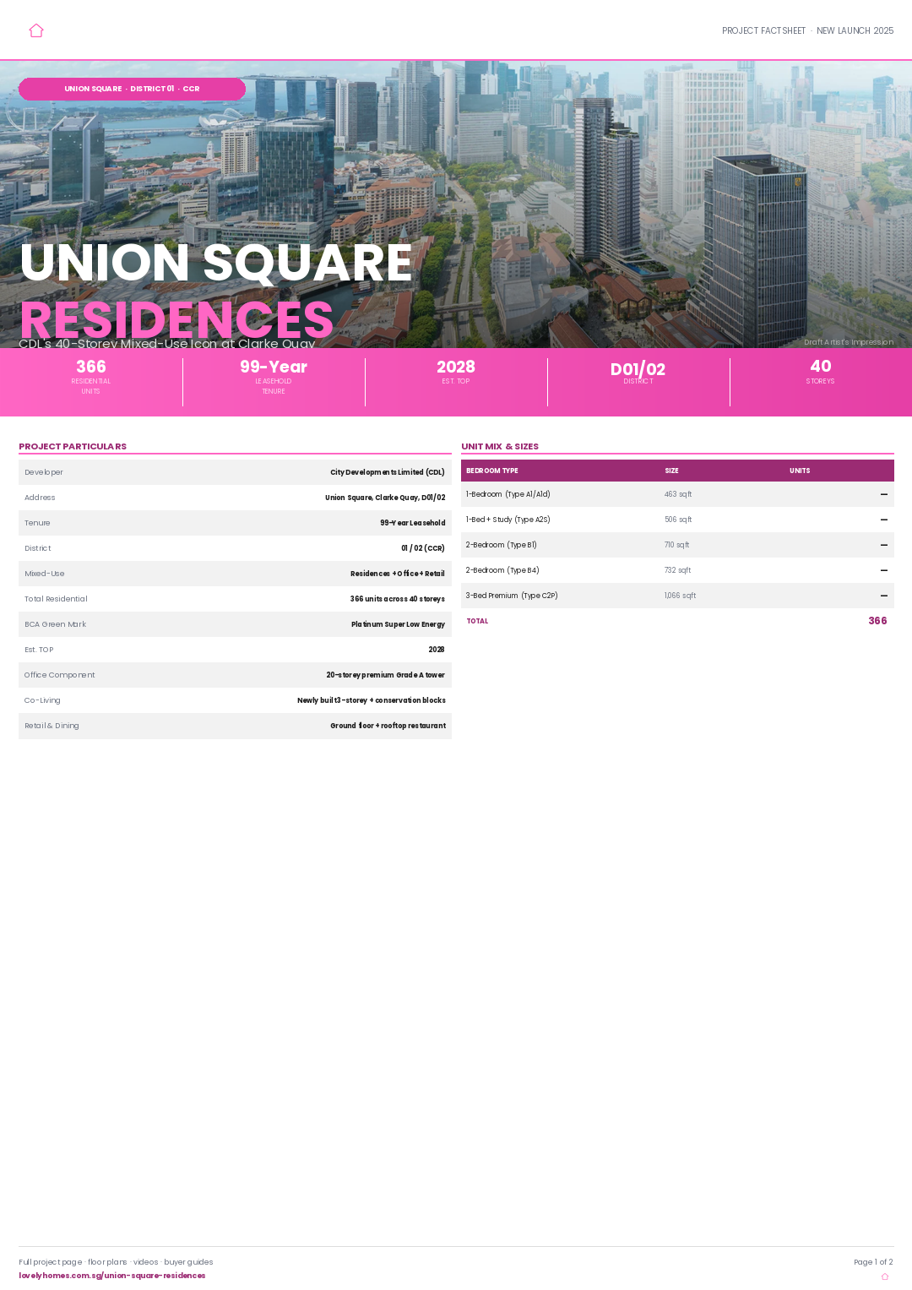
Task: Click the small home icon in the footer
Action: [885, 1276]
